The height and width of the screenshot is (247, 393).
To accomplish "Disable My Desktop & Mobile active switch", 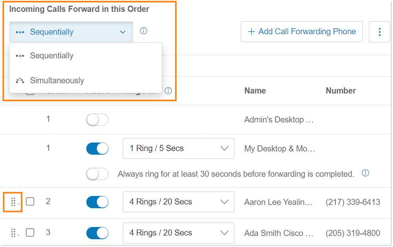I will click(x=97, y=149).
